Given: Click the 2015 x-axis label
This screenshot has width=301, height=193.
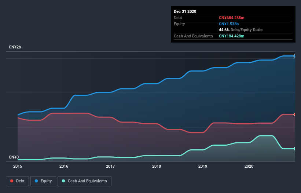Looking at the screenshot, I should pos(18,166).
